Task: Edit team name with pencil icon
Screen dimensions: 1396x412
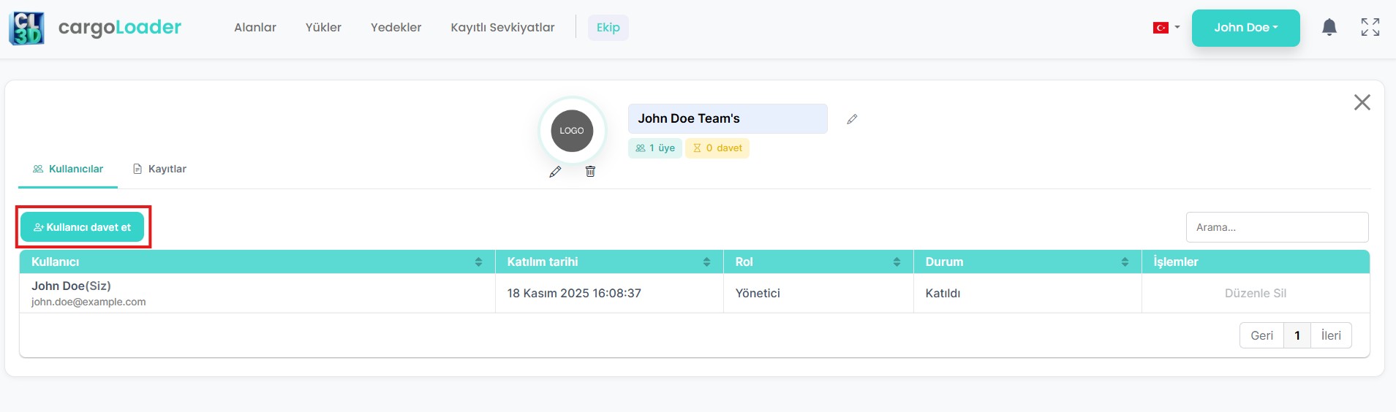Action: [x=852, y=119]
